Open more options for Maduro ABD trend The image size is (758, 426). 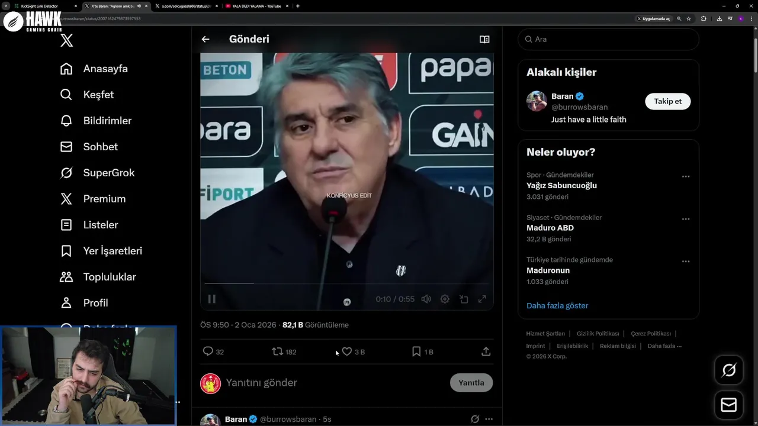[685, 219]
